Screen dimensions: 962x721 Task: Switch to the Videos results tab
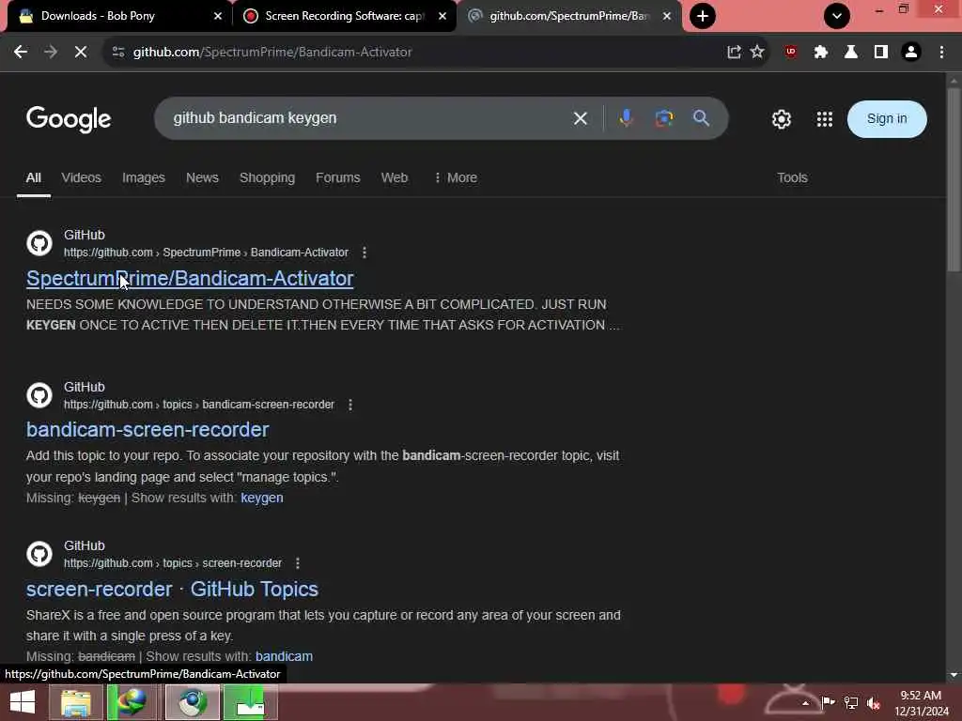coord(81,177)
